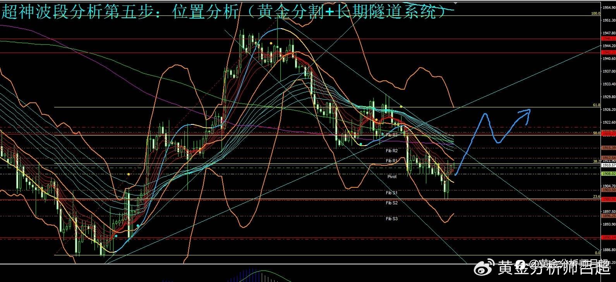Click the 100.0 Fibonacci retracement label
The width and height of the screenshot is (616, 282).
595,14
